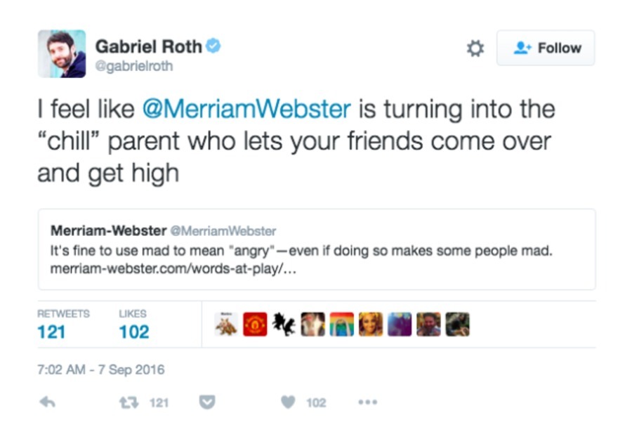
Task: Open the quoted Merriam-Webster tweet author name
Action: point(108,230)
